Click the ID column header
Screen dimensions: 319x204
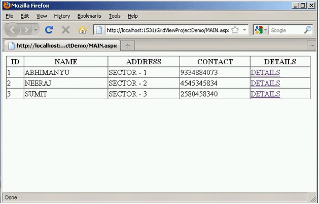tap(15, 62)
